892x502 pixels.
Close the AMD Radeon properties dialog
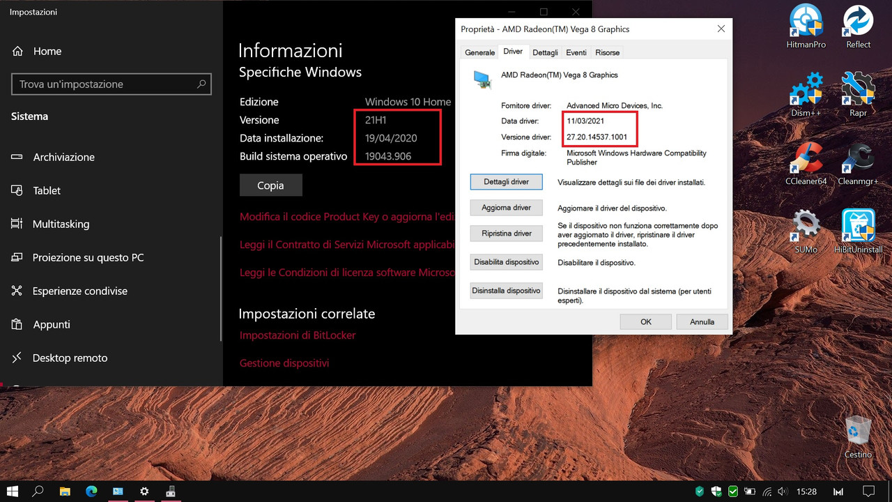pos(721,29)
